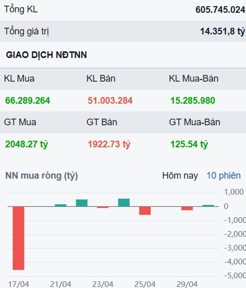Screen dimensions: 246x288
Task: Click the red bar at 29/04
Action: tap(187, 208)
